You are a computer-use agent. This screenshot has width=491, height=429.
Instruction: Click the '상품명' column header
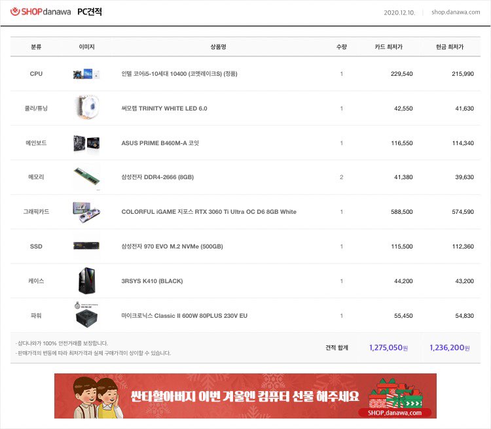pyautogui.click(x=218, y=46)
